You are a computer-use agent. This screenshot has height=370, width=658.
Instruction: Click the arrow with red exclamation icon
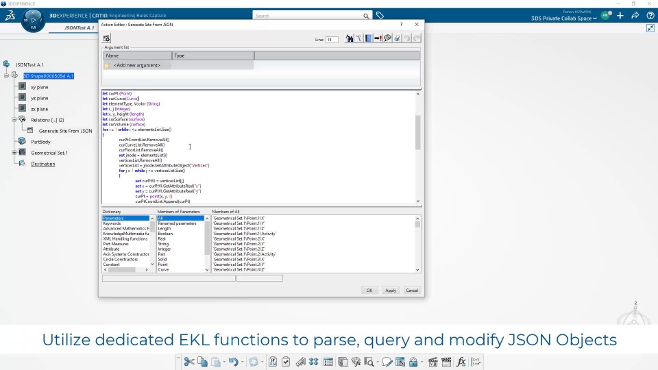(x=378, y=38)
